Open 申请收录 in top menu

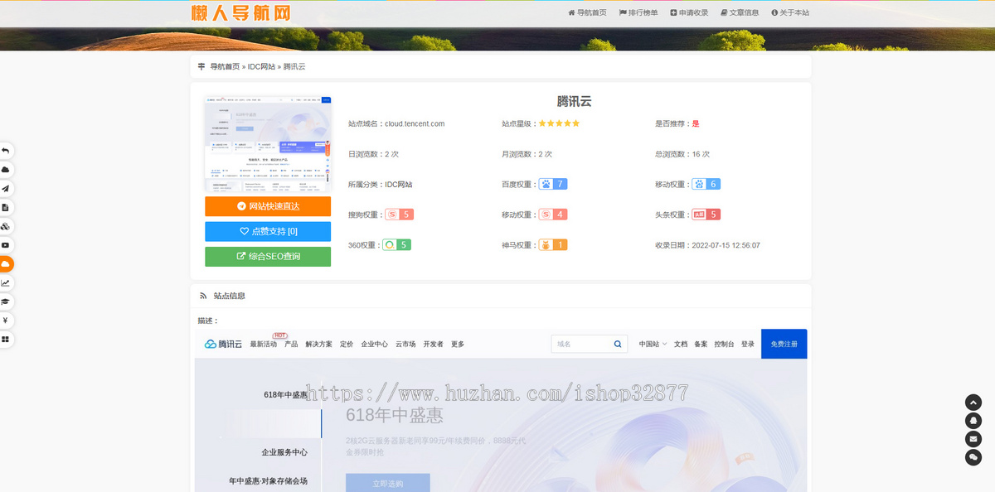(x=689, y=12)
